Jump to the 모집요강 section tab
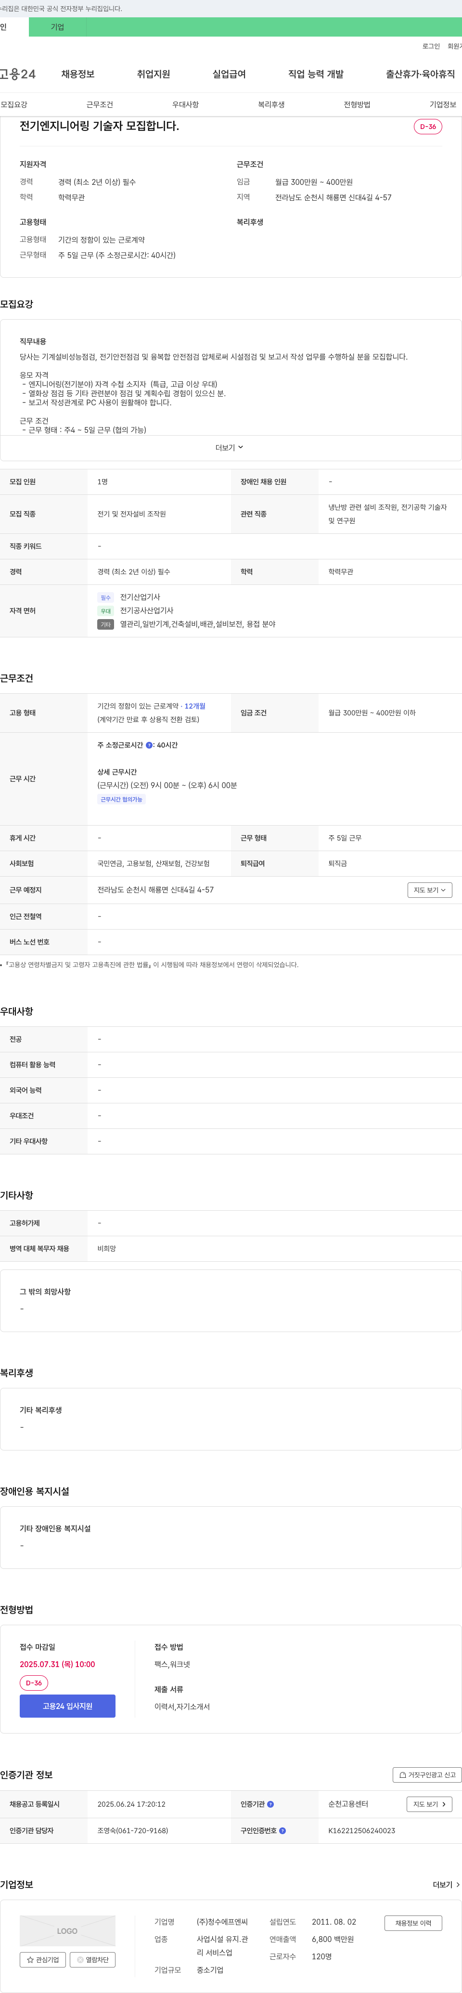 point(14,104)
